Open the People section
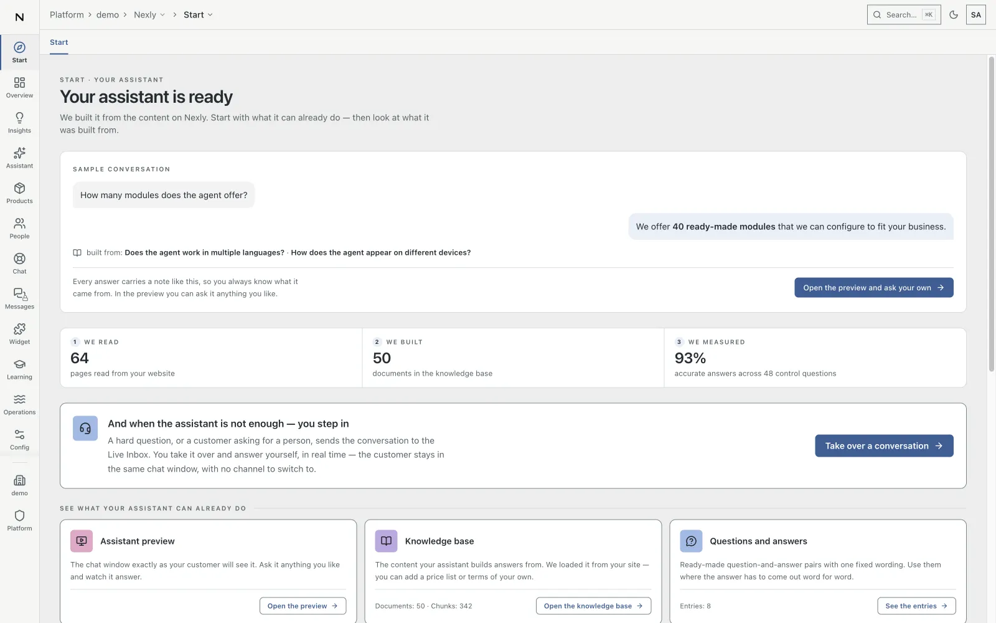The height and width of the screenshot is (623, 996). point(19,229)
